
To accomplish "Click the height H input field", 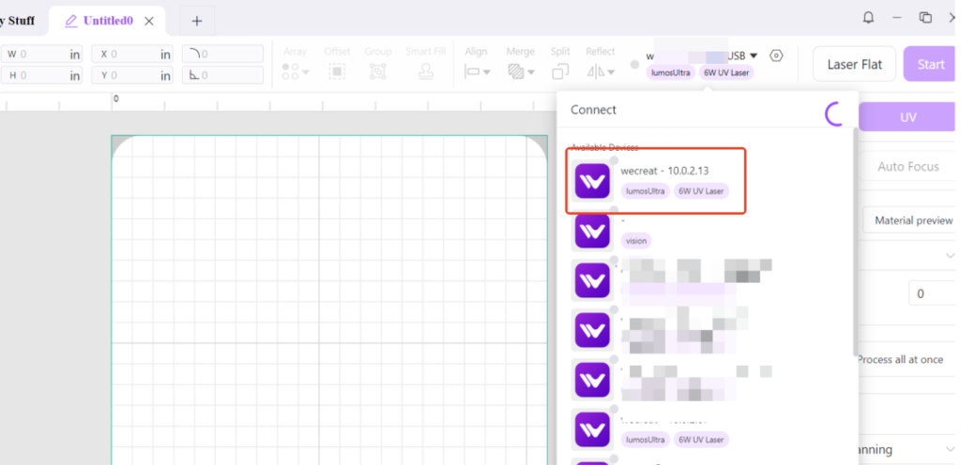I will [x=42, y=75].
